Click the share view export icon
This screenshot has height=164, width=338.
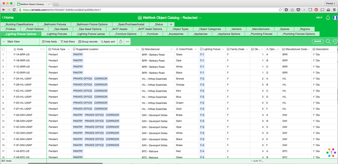click(x=121, y=42)
